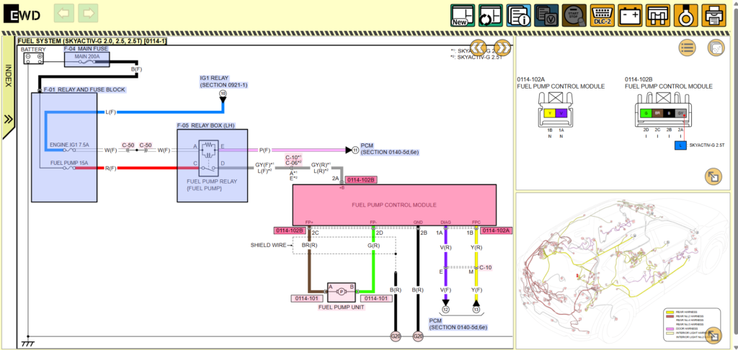Click the refresh diagram window icon
Viewport: 738px width, 350px height.
[490, 15]
